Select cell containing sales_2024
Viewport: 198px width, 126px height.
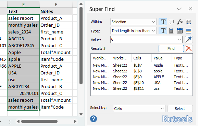point(24,32)
